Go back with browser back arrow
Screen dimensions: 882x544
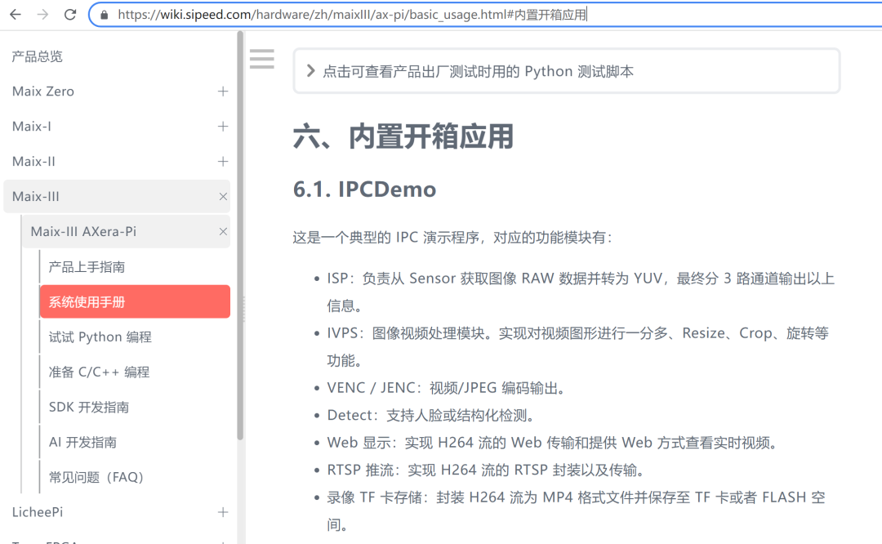(16, 15)
